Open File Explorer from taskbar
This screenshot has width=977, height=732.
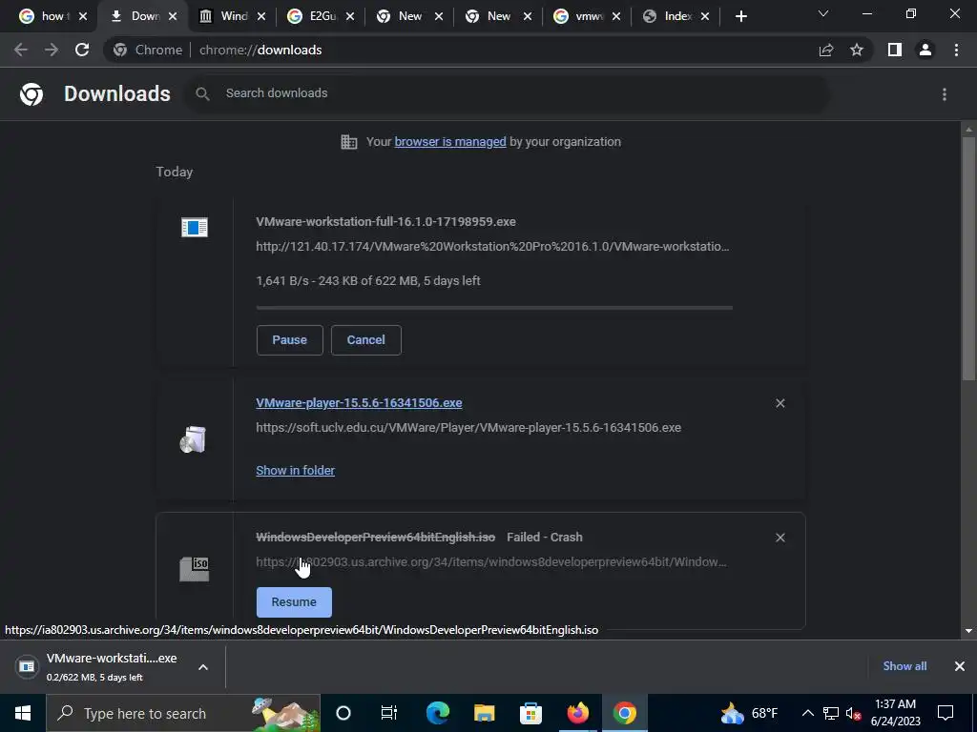tap(484, 713)
